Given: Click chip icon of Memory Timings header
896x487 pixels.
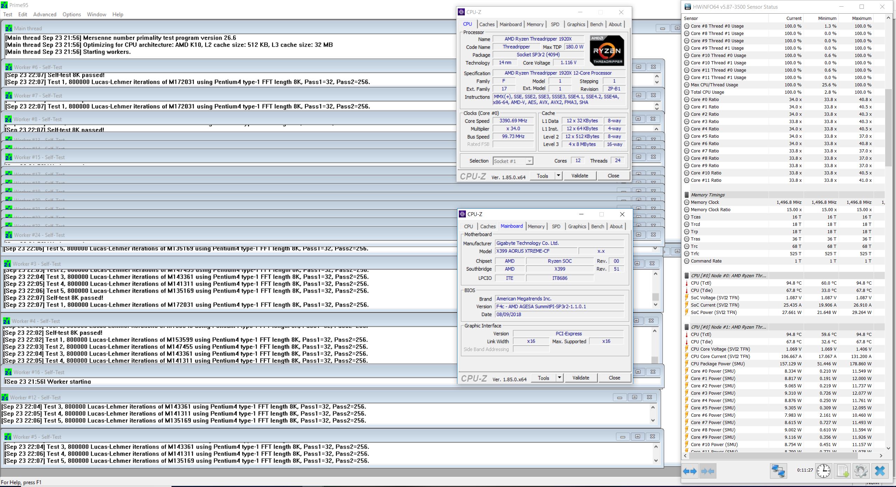Looking at the screenshot, I should 687,195.
